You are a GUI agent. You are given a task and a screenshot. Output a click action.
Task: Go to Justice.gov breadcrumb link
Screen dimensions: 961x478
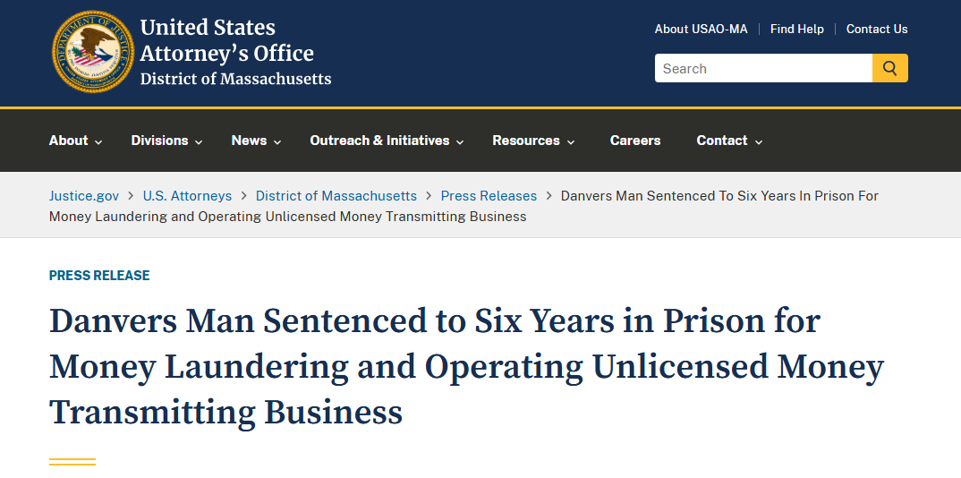click(84, 196)
